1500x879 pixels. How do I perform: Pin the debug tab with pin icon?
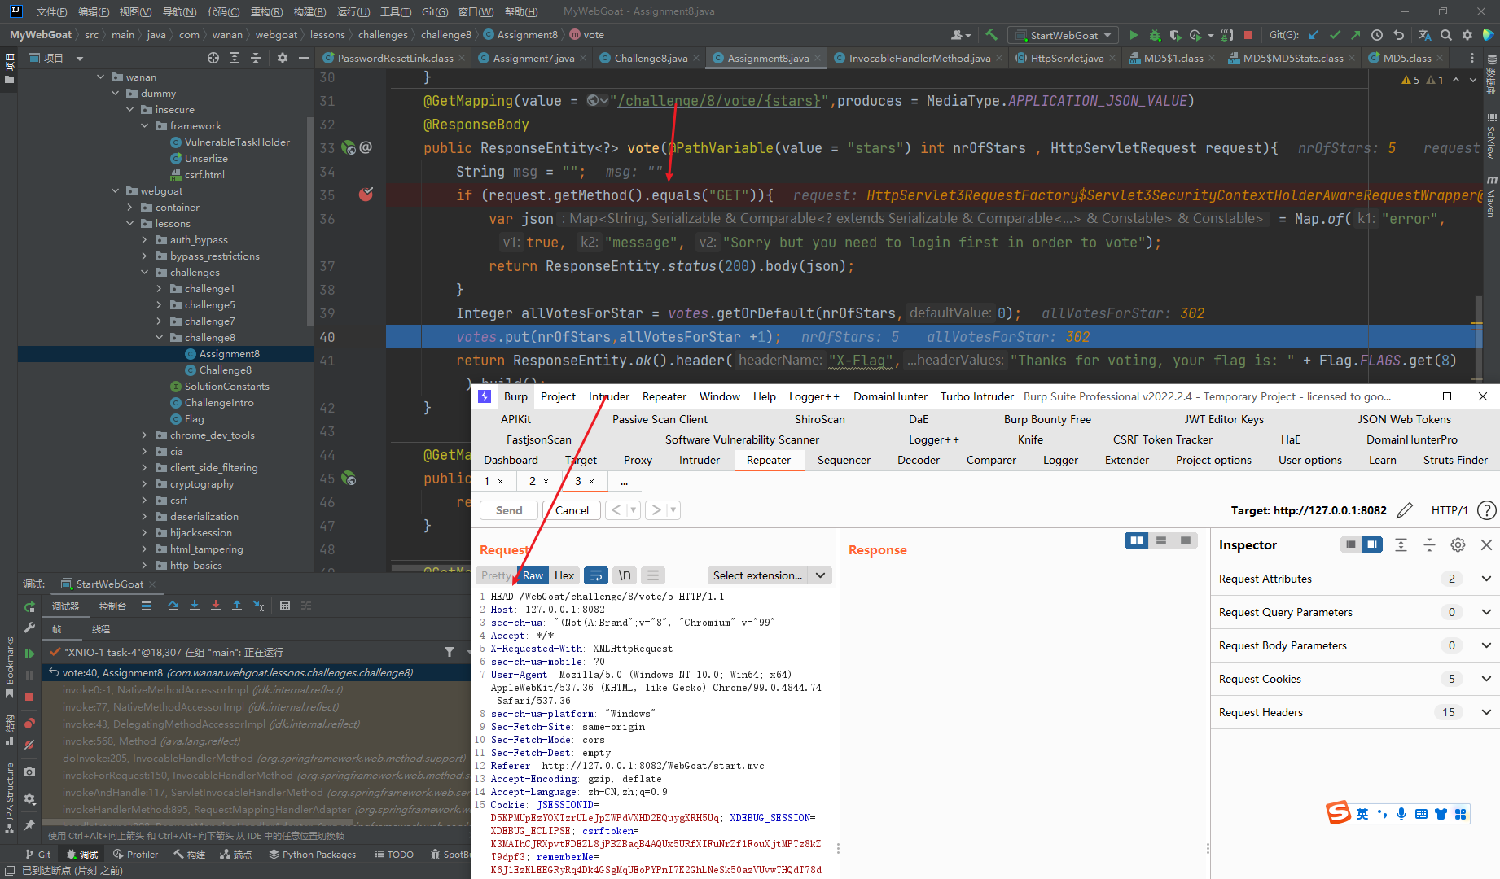[x=29, y=824]
